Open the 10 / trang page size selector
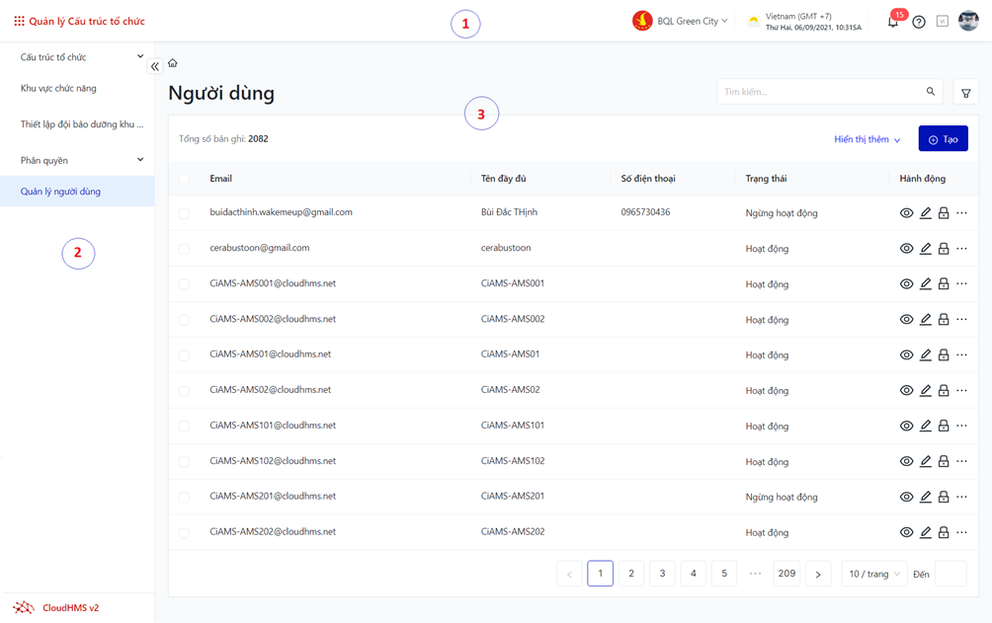The height and width of the screenshot is (623, 992). tap(874, 574)
